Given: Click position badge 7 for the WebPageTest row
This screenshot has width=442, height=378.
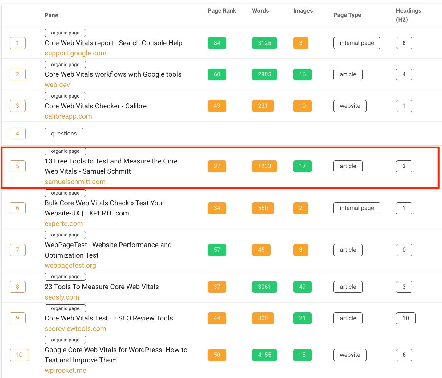Looking at the screenshot, I should click(x=18, y=250).
